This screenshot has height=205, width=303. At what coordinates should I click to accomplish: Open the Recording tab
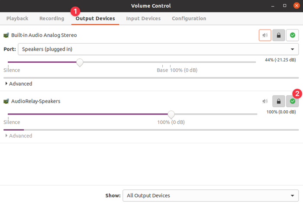point(52,19)
